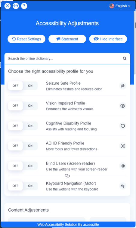
Task: Click the help question mark icon
Action: point(24,6)
